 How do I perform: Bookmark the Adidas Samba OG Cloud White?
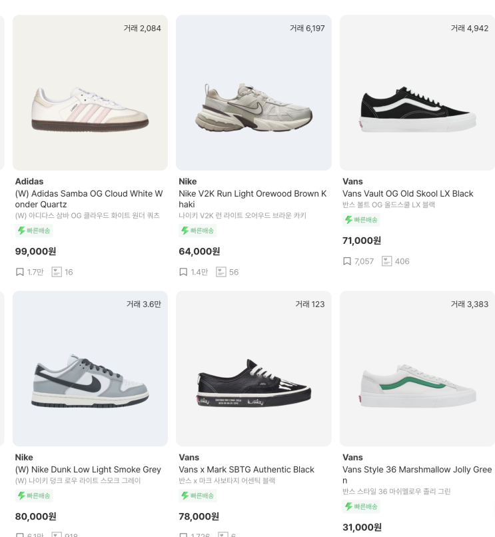[x=20, y=272]
